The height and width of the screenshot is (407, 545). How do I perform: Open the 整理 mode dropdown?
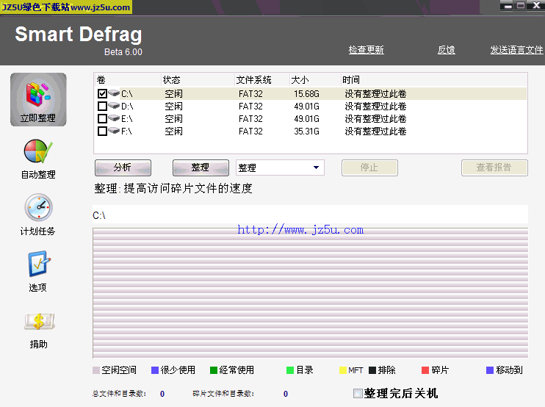tap(280, 168)
